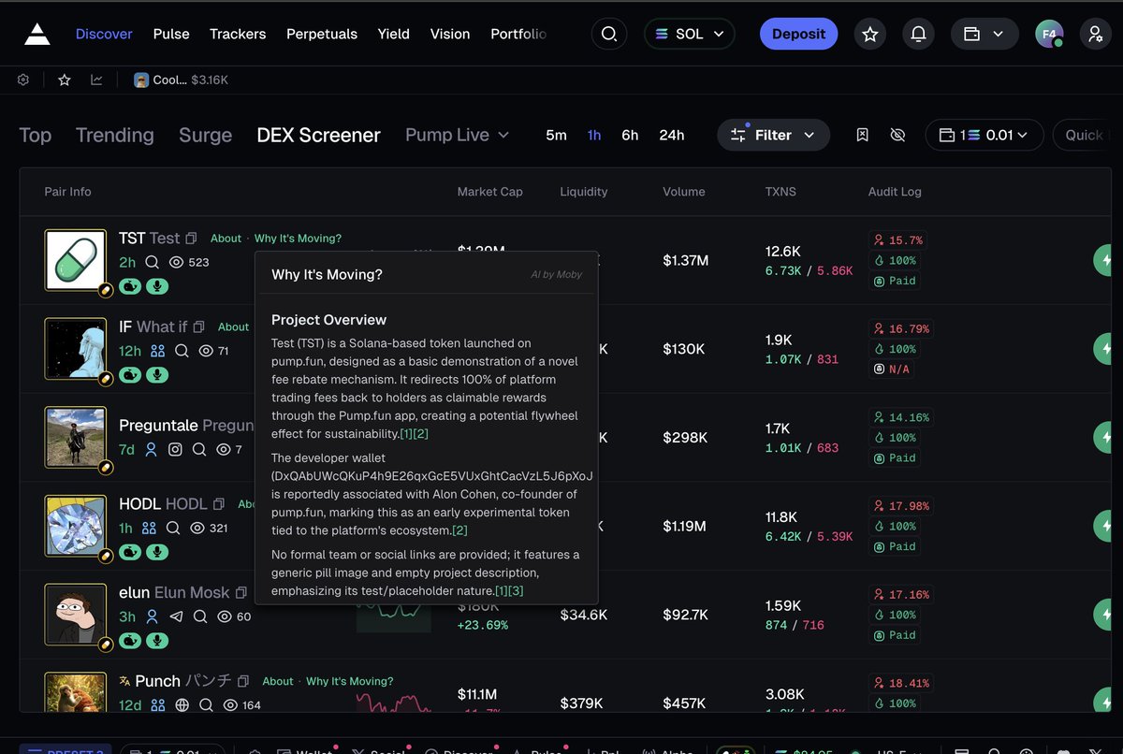Switch to the Trending tab
Image resolution: width=1123 pixels, height=754 pixels.
(x=115, y=135)
